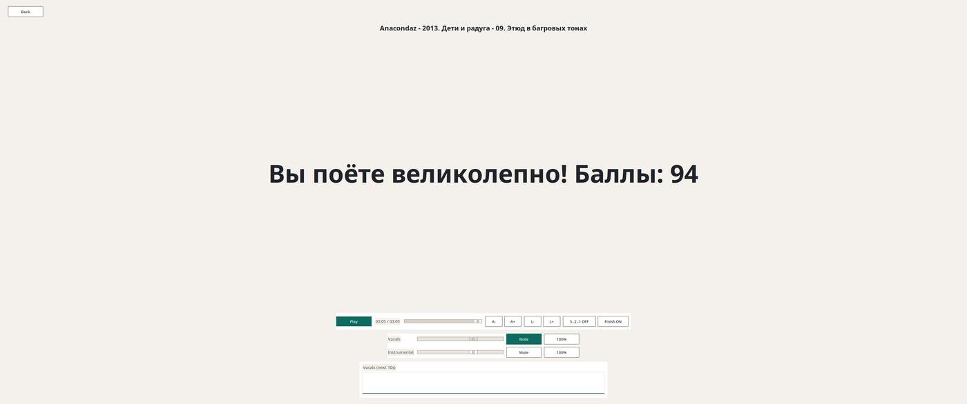Screen dimensions: 967x404
Task: Click the score message text
Action: tap(483, 174)
